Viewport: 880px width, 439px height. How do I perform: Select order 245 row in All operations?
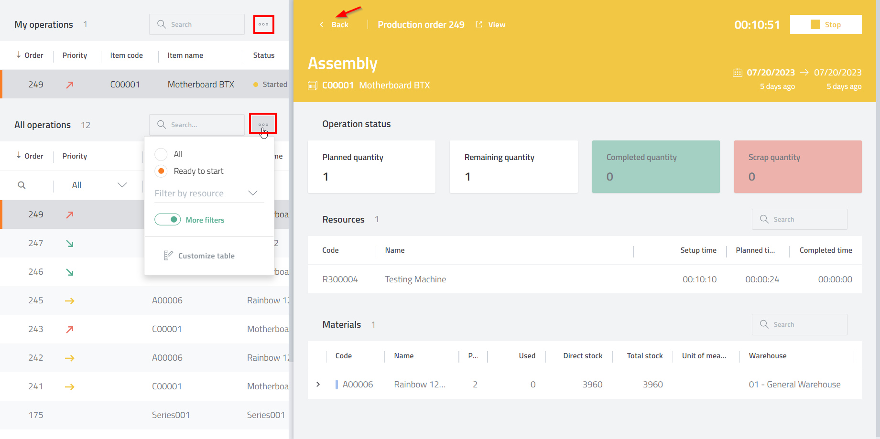[143, 300]
